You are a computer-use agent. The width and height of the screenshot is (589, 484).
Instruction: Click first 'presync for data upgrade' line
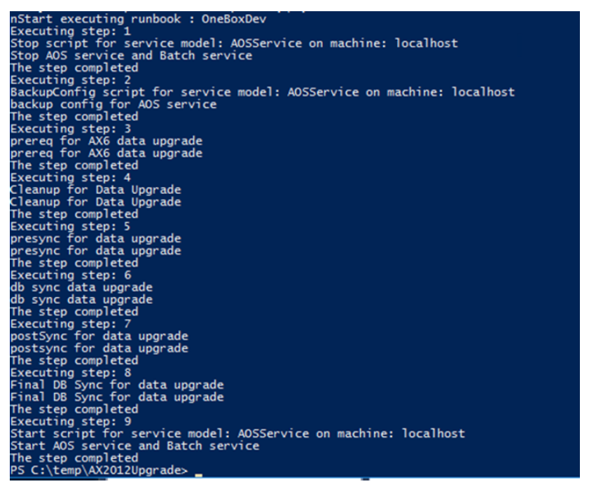pos(96,239)
